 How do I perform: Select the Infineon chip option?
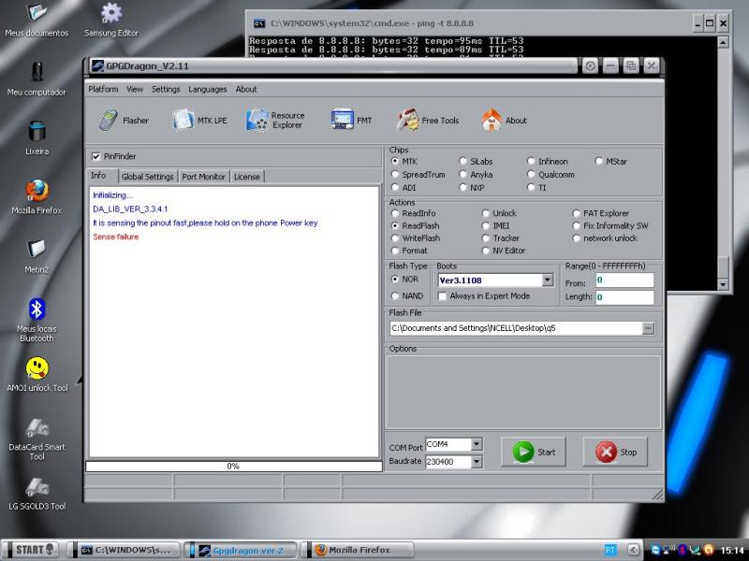pos(531,161)
